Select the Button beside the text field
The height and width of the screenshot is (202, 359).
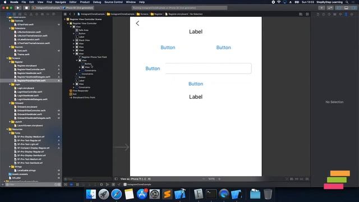click(153, 68)
